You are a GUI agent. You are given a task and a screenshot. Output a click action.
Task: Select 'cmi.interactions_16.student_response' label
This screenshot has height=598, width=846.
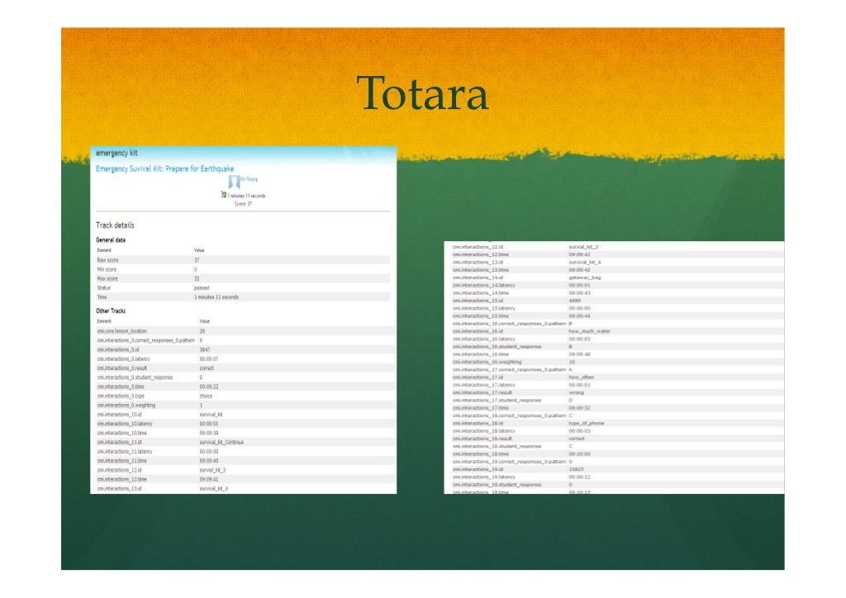(x=497, y=347)
